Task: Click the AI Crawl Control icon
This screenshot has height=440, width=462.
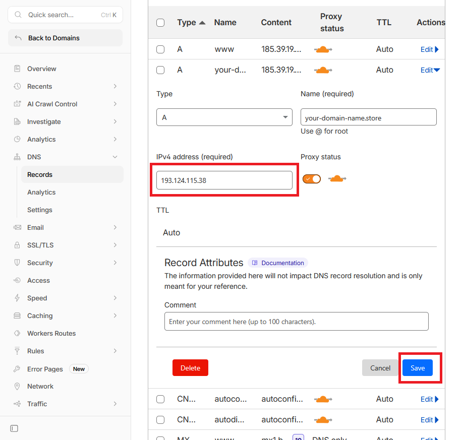Action: (x=17, y=104)
